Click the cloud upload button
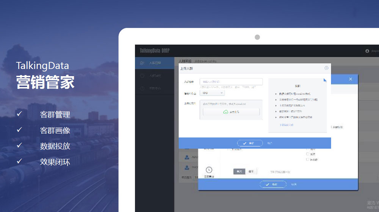379x212 pixels. (231, 112)
